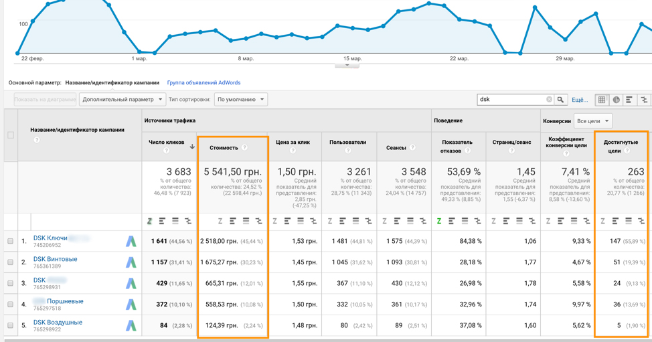Open help icon under Коэффициент конверсии цели

[566, 153]
